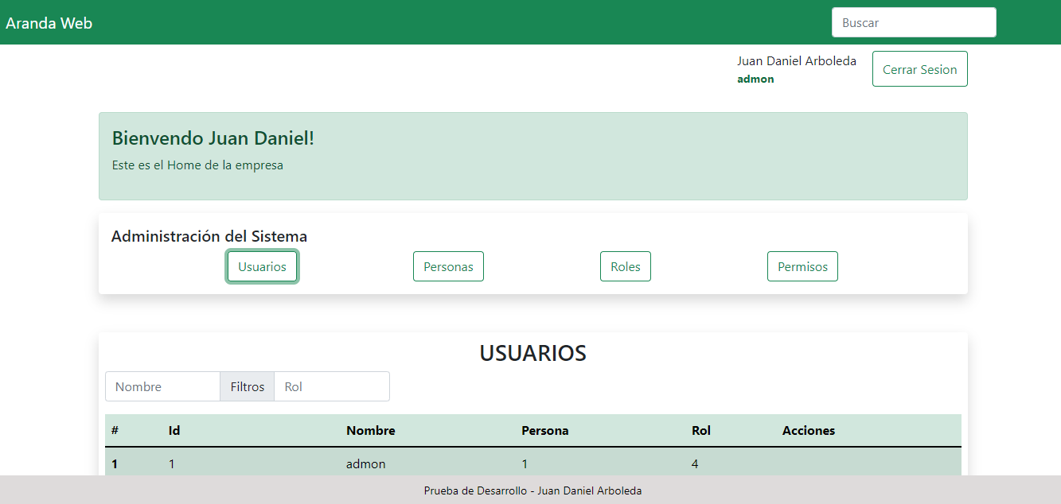Click the Nombre filter input
The image size is (1061, 504).
[x=162, y=386]
